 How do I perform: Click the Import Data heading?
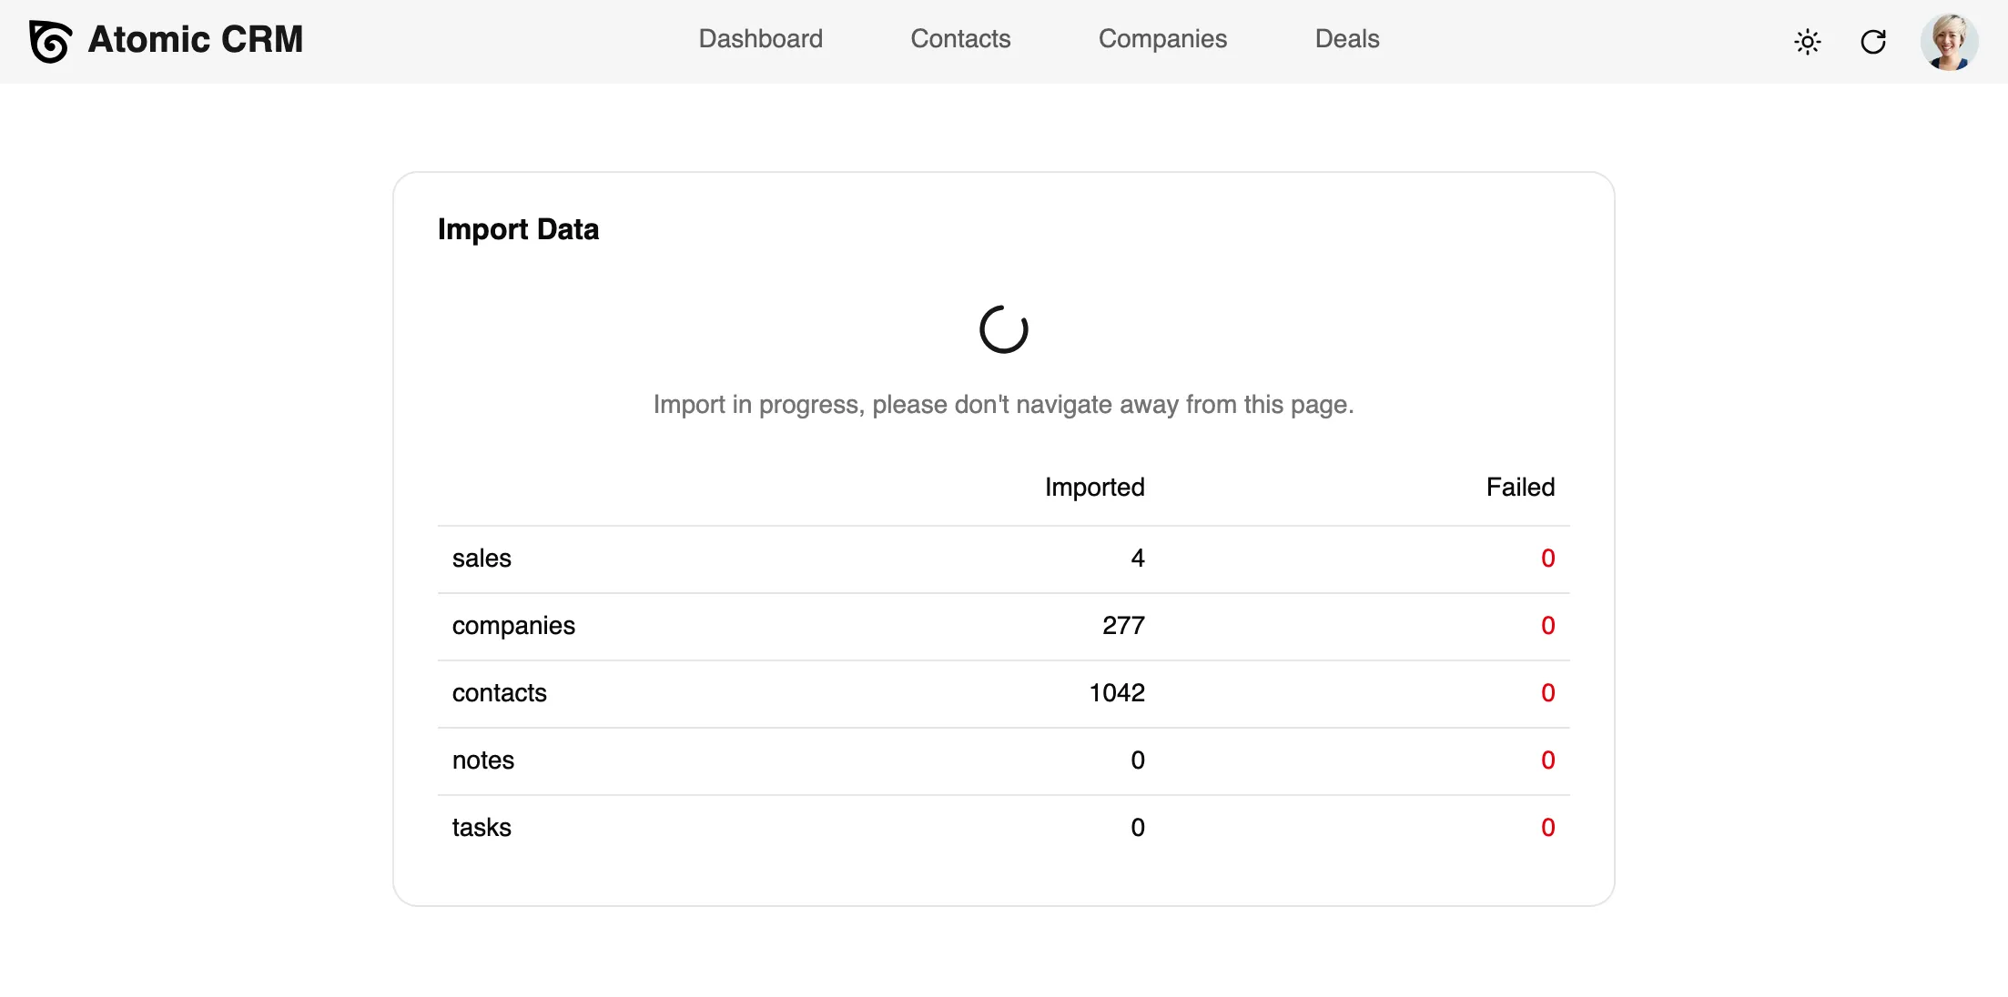518,229
